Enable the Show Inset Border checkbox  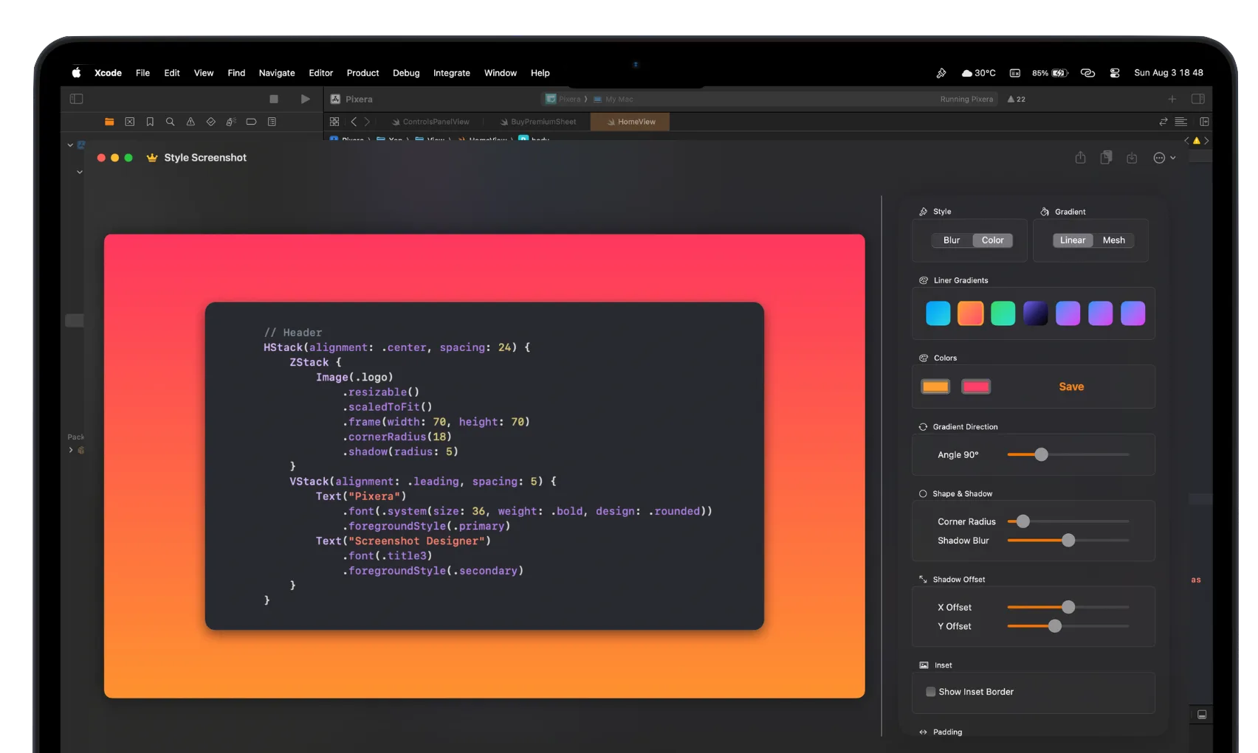point(930,692)
